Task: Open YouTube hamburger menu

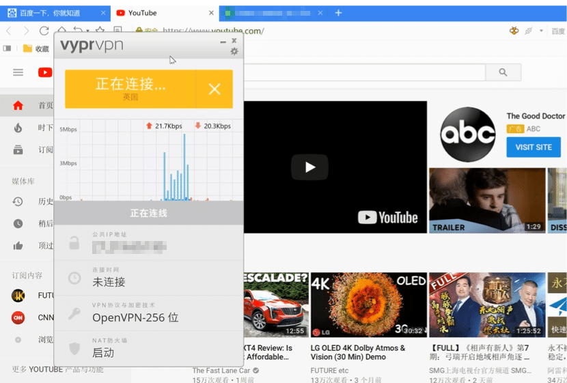Action: 18,72
